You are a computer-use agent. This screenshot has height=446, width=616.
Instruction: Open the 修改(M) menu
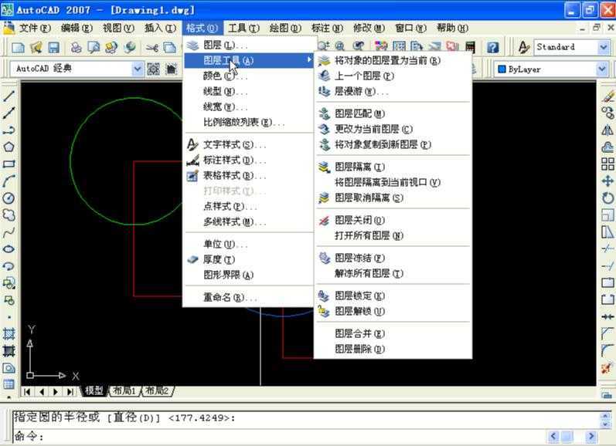pyautogui.click(x=369, y=29)
